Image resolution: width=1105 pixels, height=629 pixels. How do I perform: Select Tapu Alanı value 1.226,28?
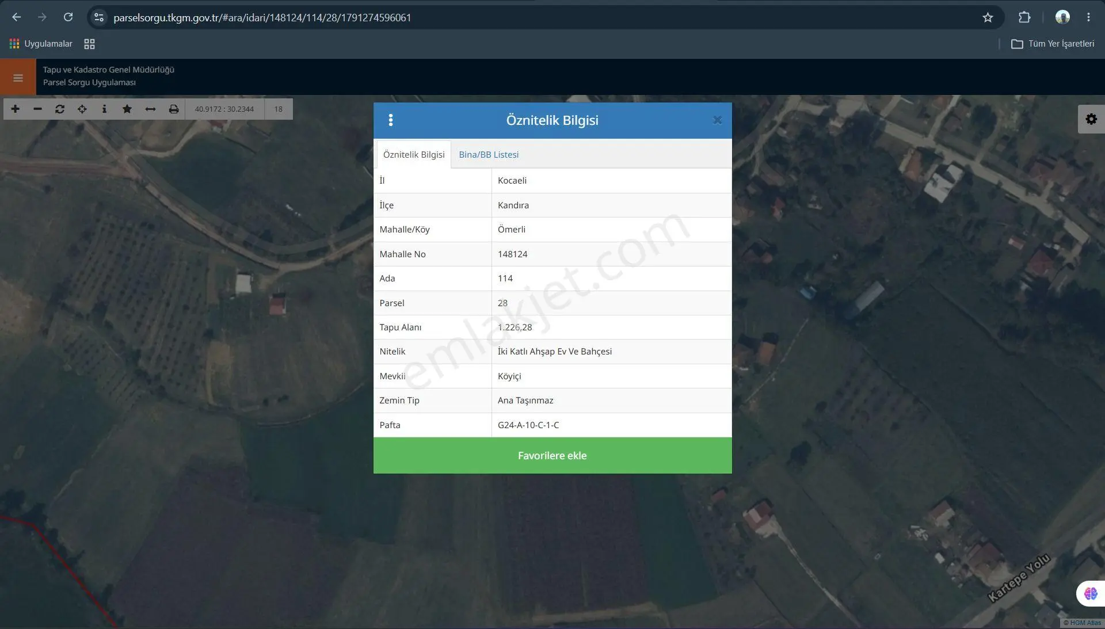point(515,327)
